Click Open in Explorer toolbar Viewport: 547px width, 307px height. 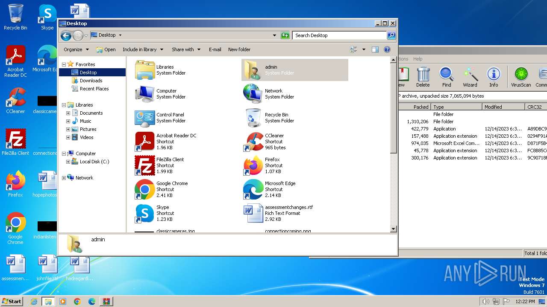(x=106, y=49)
